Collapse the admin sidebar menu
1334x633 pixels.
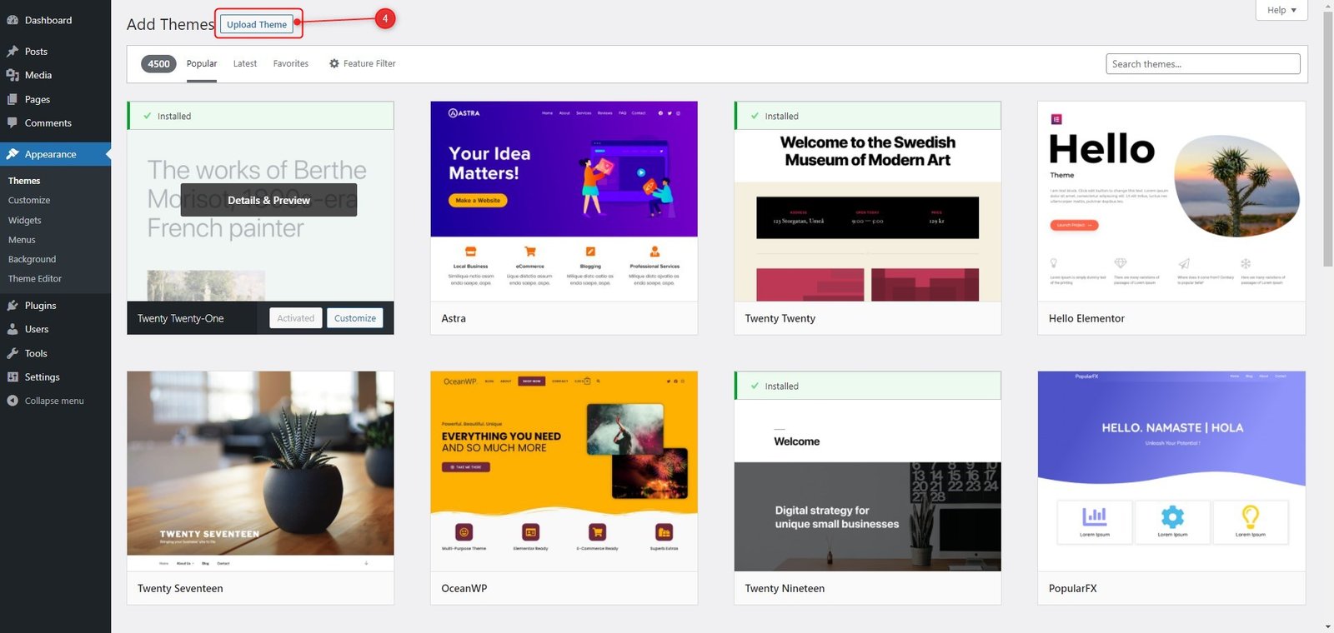[55, 401]
